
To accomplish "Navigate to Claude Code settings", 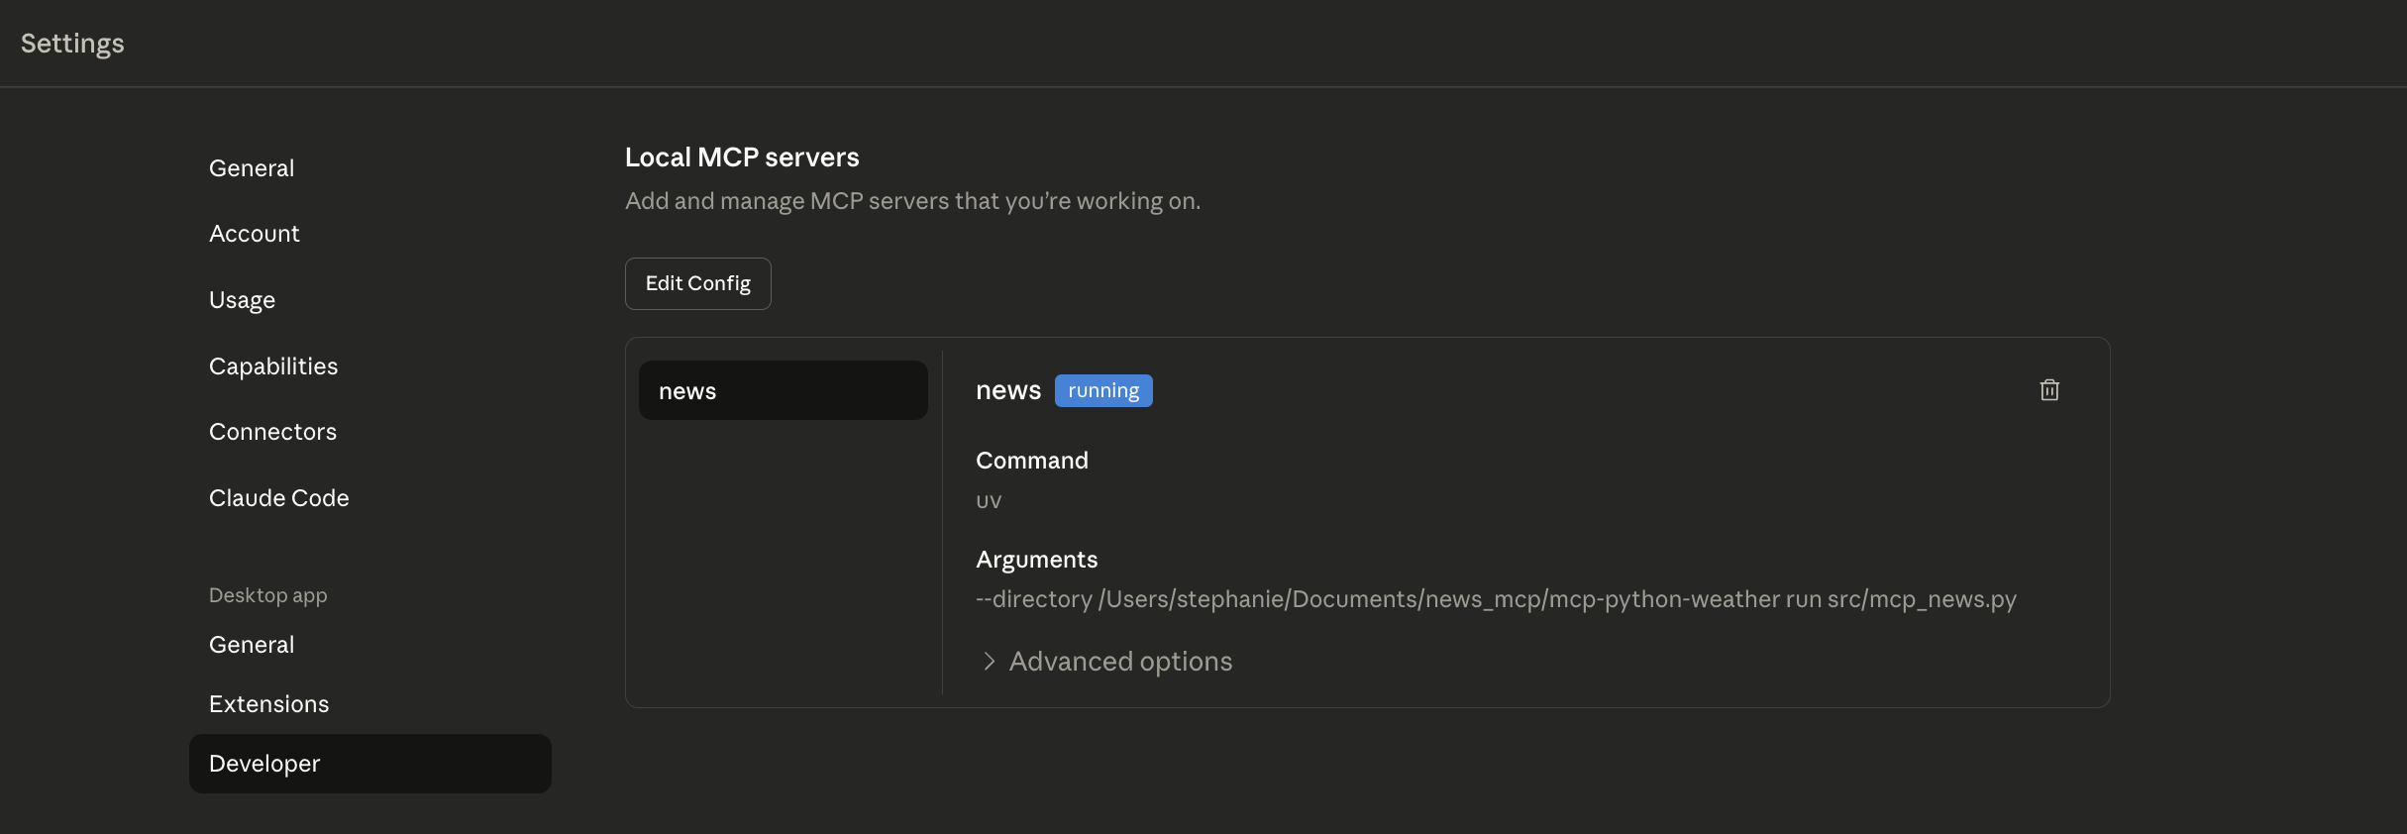I will tap(279, 498).
